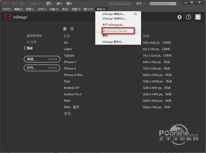This screenshot has width=206, height=153.
Task: Select CC 文件 in sidebar
Action: (x=32, y=42)
